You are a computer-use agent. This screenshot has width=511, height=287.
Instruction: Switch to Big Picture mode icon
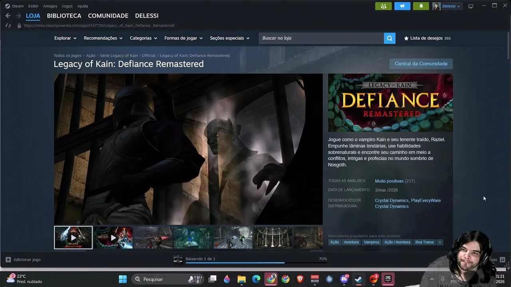pos(471,6)
